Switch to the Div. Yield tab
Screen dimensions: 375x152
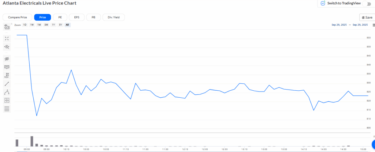pyautogui.click(x=114, y=17)
